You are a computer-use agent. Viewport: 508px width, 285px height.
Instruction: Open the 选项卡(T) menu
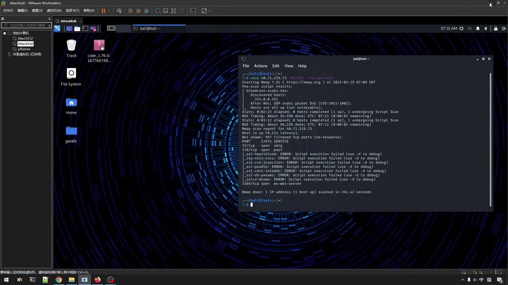(x=72, y=11)
